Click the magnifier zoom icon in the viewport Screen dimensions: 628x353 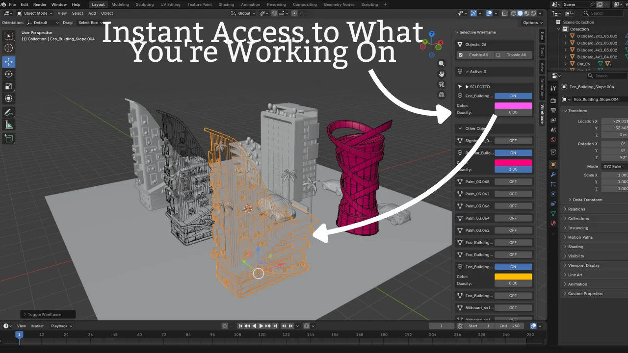[441, 63]
